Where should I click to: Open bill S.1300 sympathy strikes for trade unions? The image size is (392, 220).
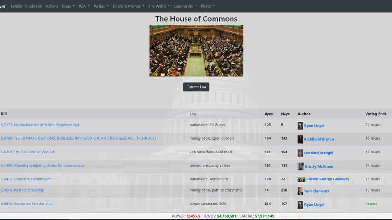(x=43, y=165)
